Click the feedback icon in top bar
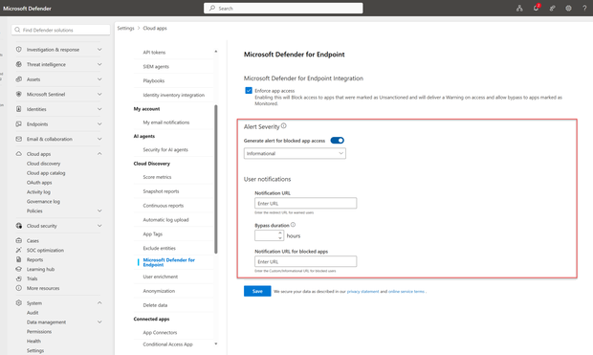593x355 pixels. point(552,8)
